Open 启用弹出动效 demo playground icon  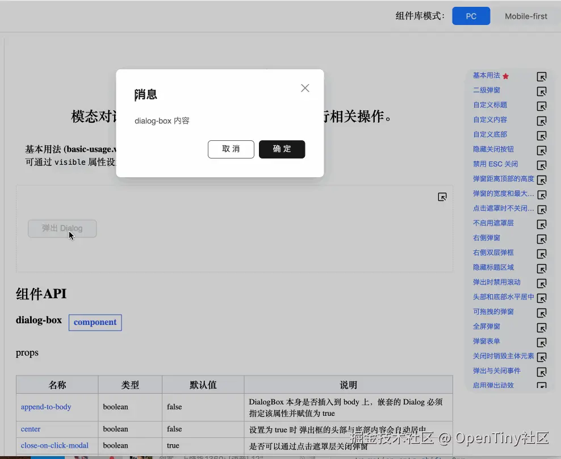click(541, 386)
